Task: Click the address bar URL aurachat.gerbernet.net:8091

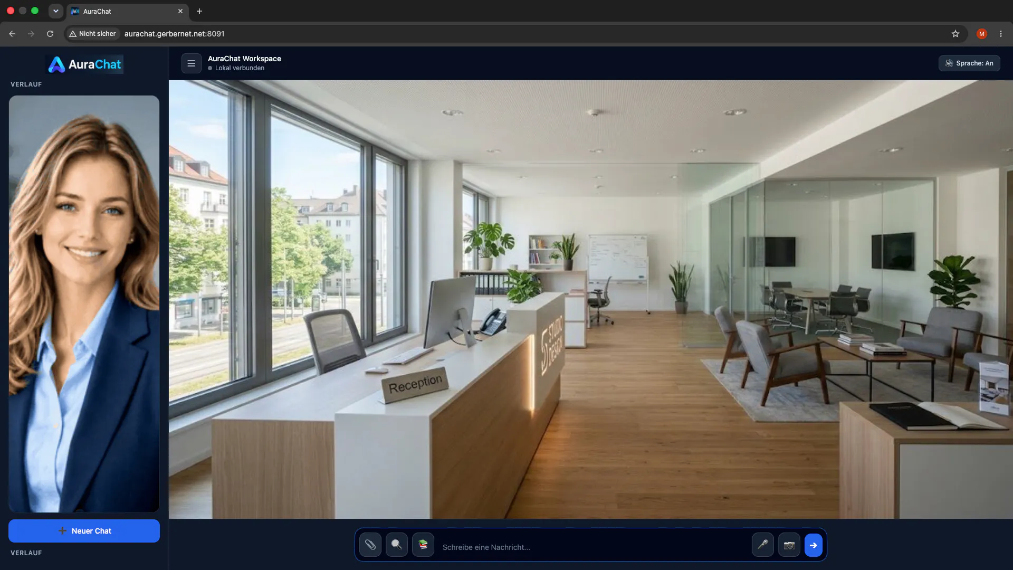Action: point(174,34)
